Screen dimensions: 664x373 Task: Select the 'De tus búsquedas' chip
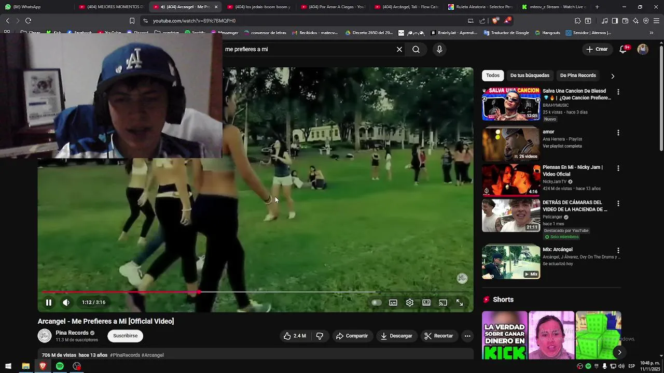(530, 76)
